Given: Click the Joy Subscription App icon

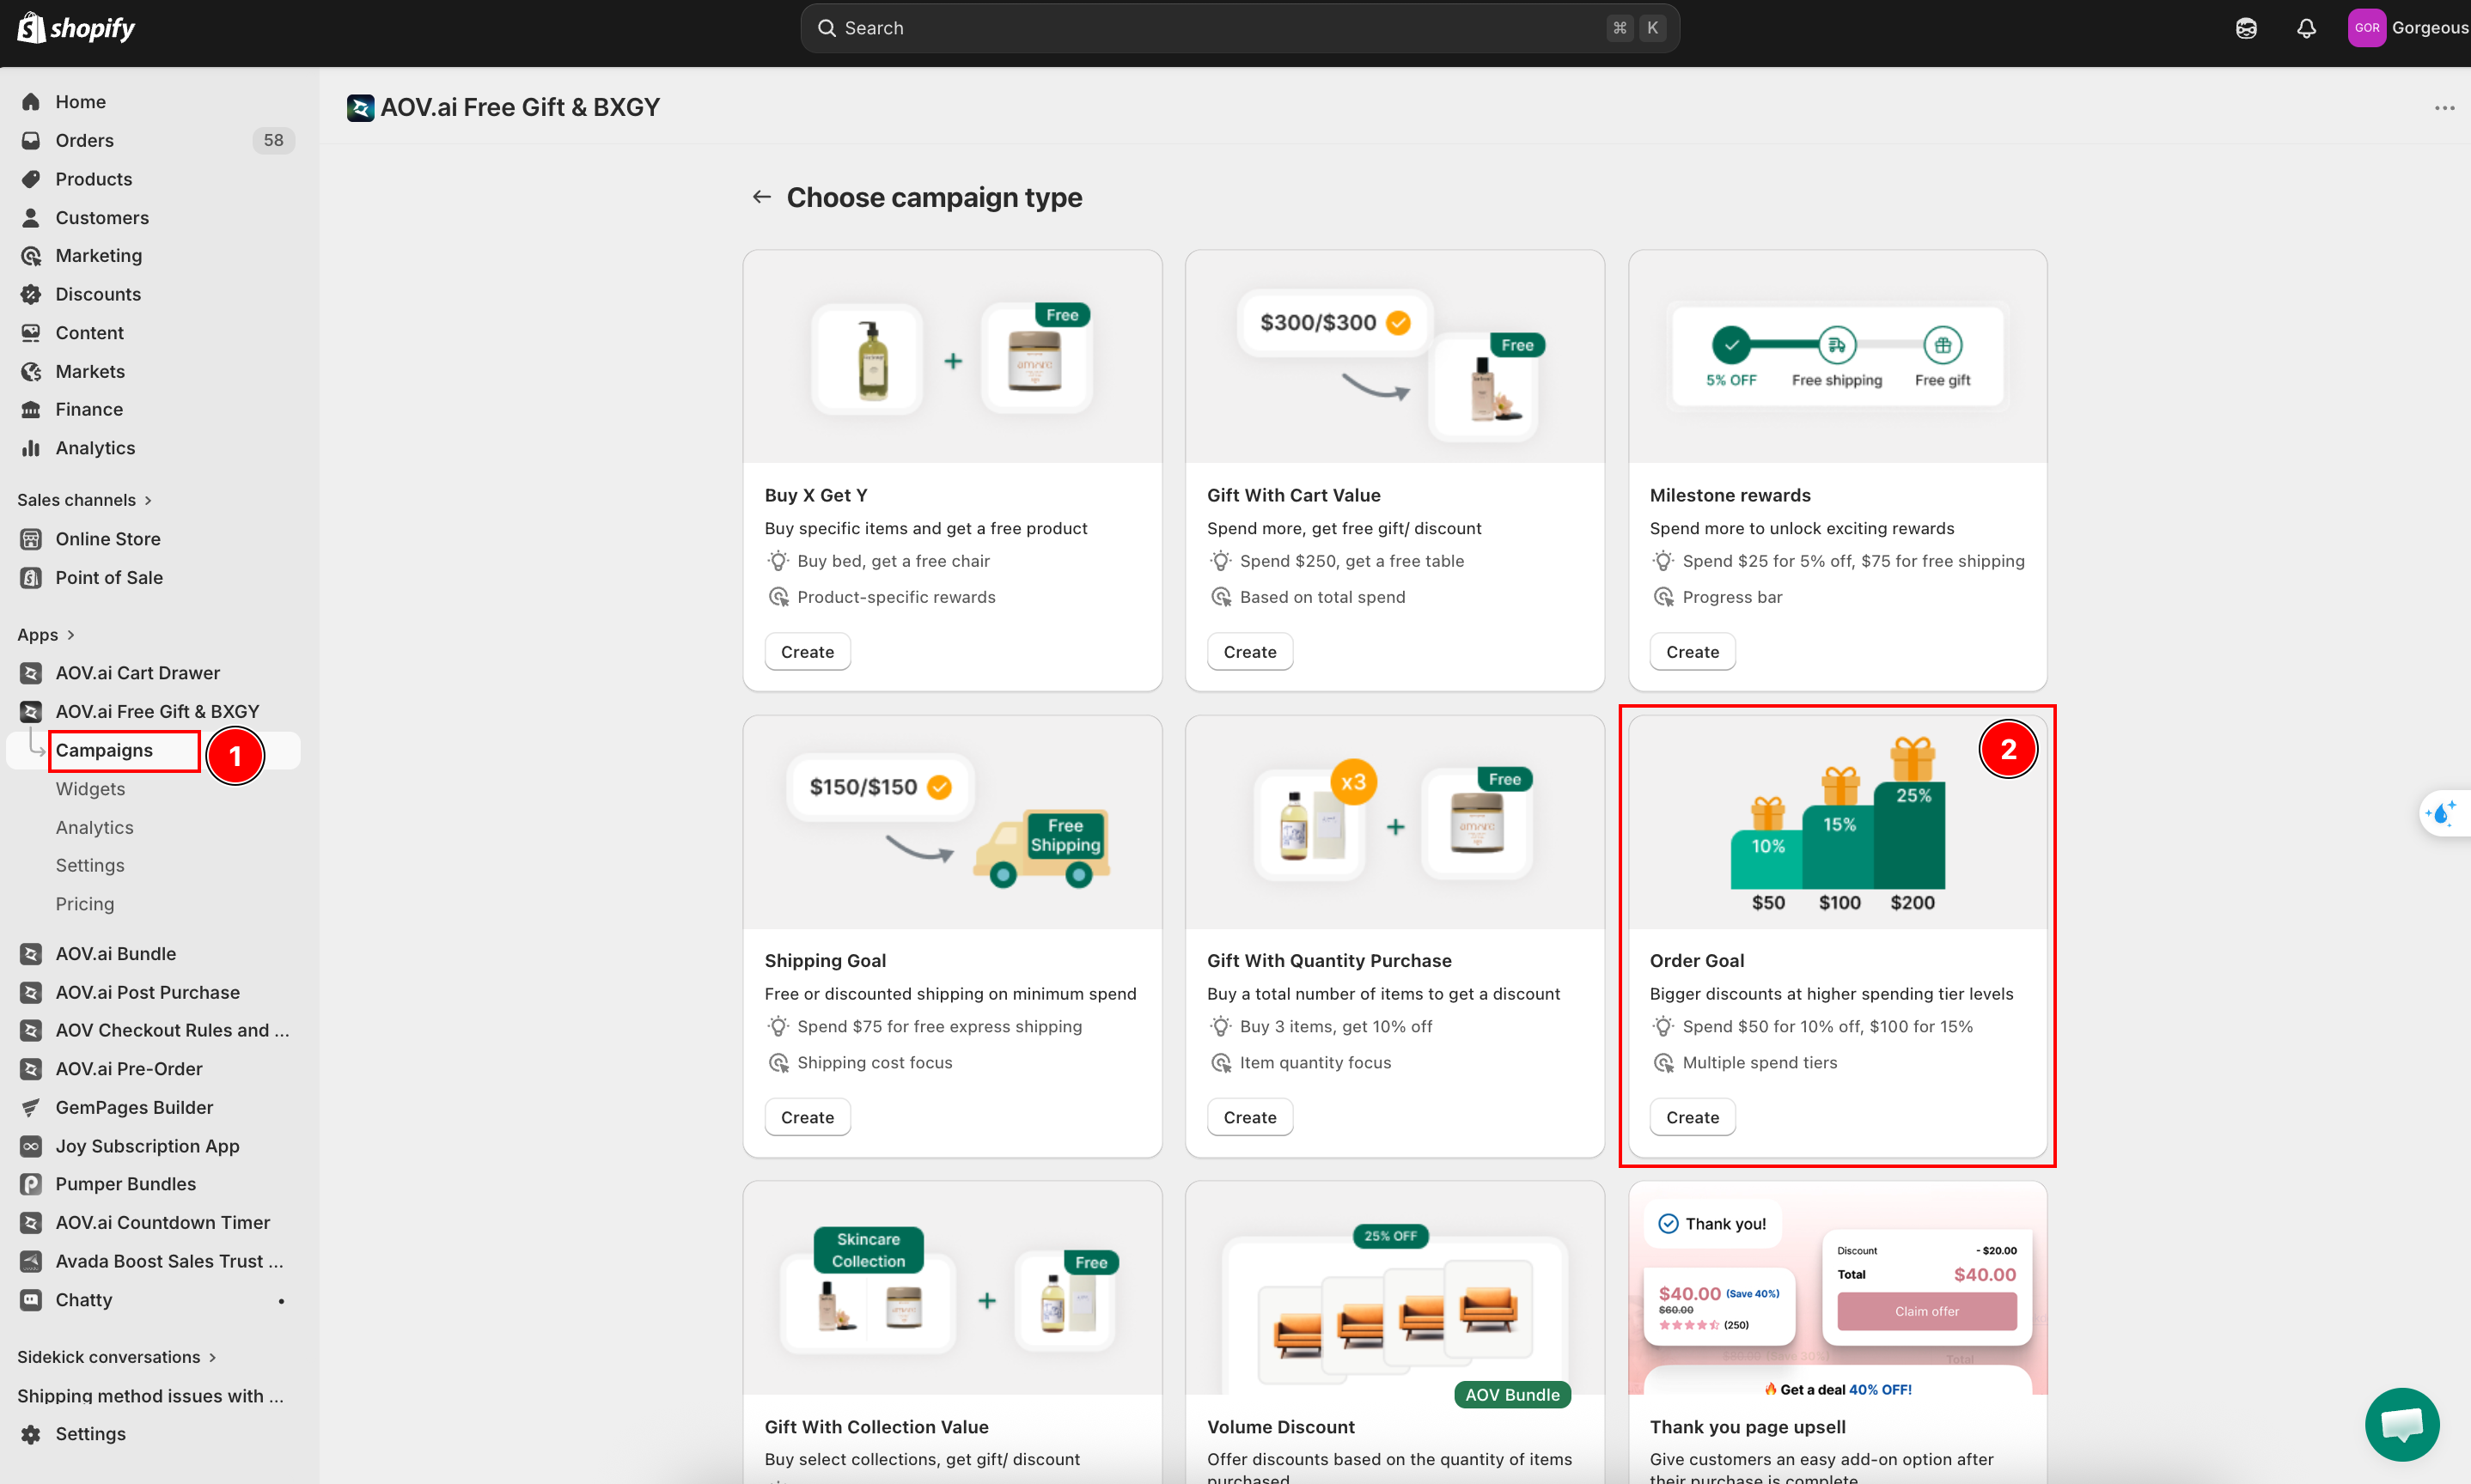Looking at the screenshot, I should (31, 1146).
